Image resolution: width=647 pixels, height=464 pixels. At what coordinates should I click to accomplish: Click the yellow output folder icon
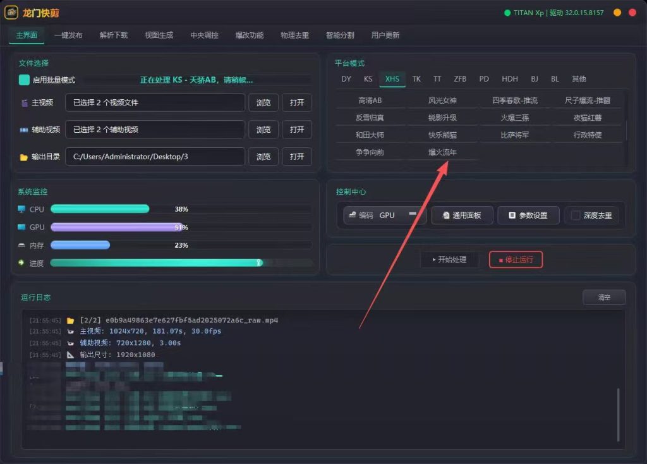(24, 157)
